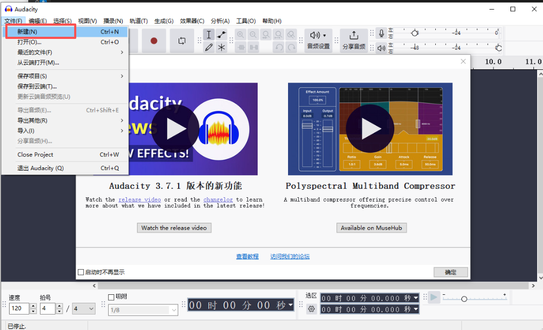Click the Zoom In magnifier
Image resolution: width=543 pixels, height=330 pixels.
[241, 35]
